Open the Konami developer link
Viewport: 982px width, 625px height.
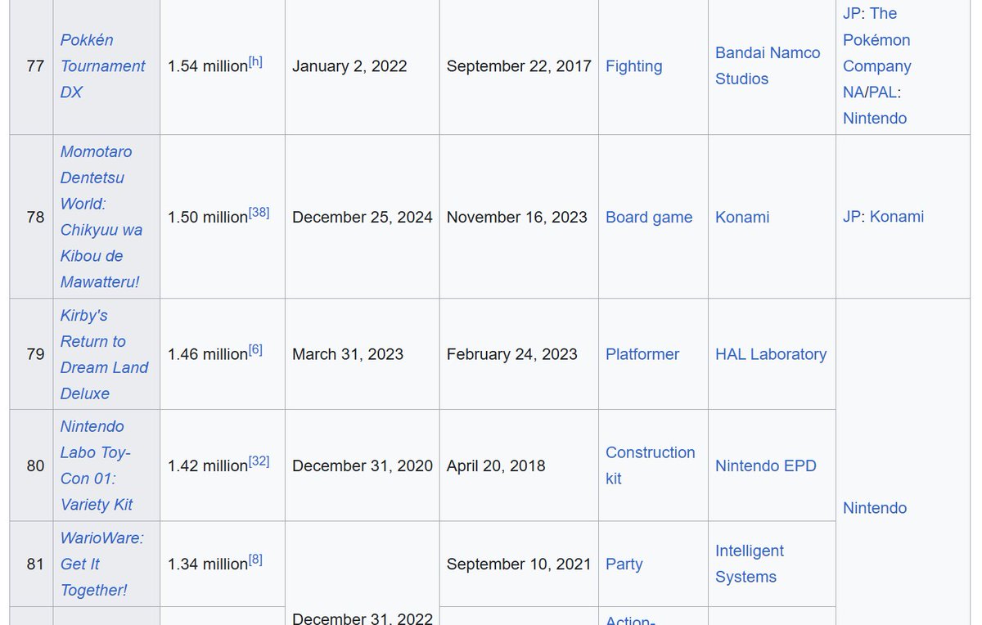(x=742, y=218)
